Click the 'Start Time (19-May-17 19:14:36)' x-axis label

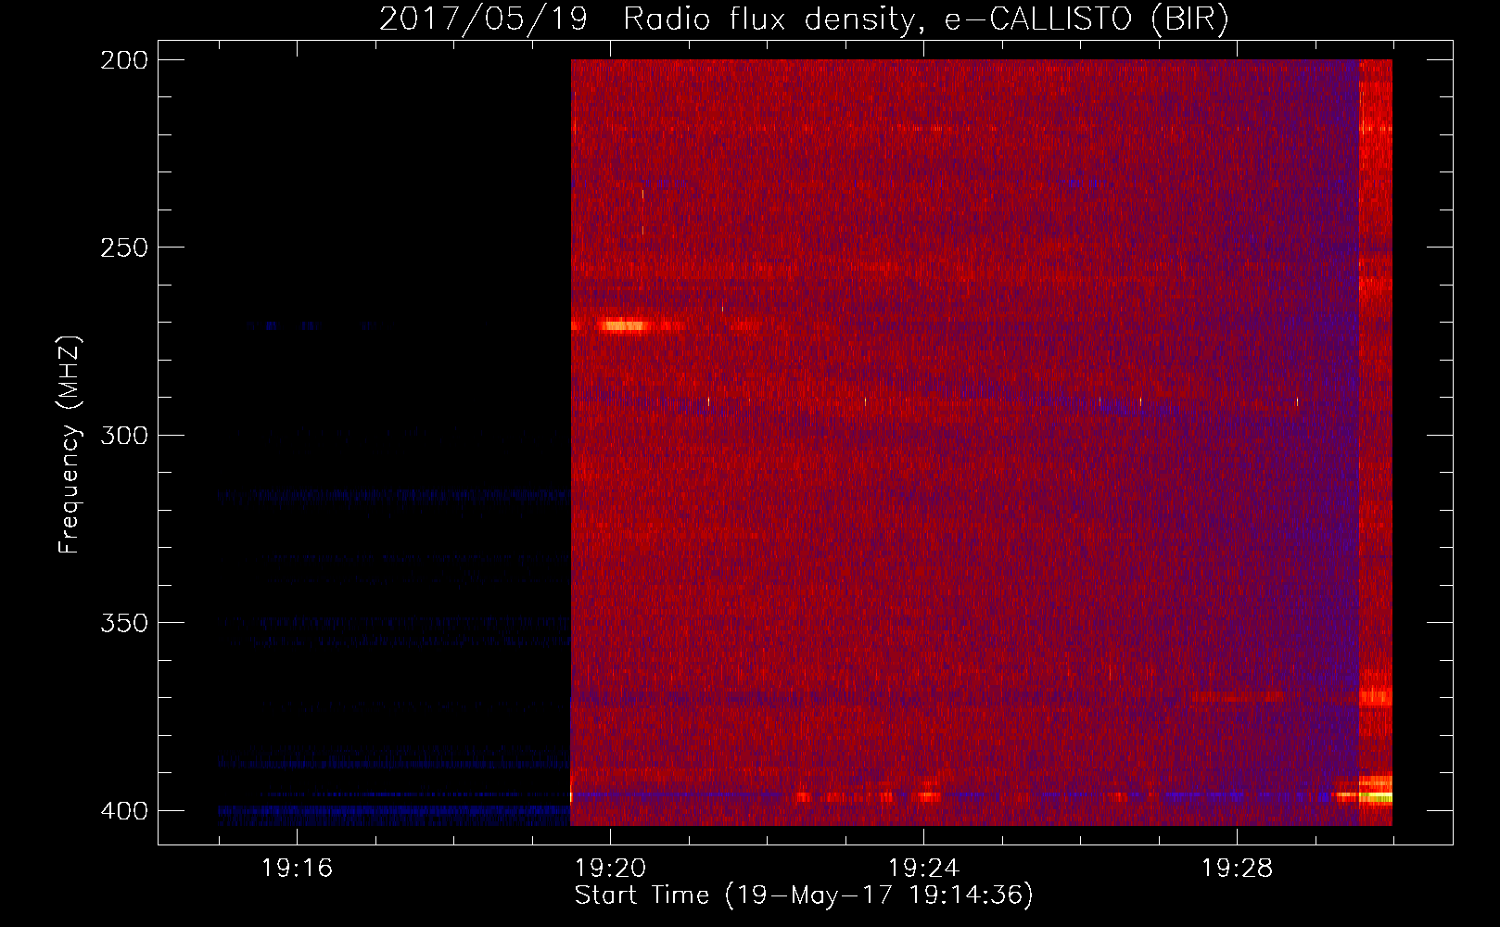tap(804, 895)
